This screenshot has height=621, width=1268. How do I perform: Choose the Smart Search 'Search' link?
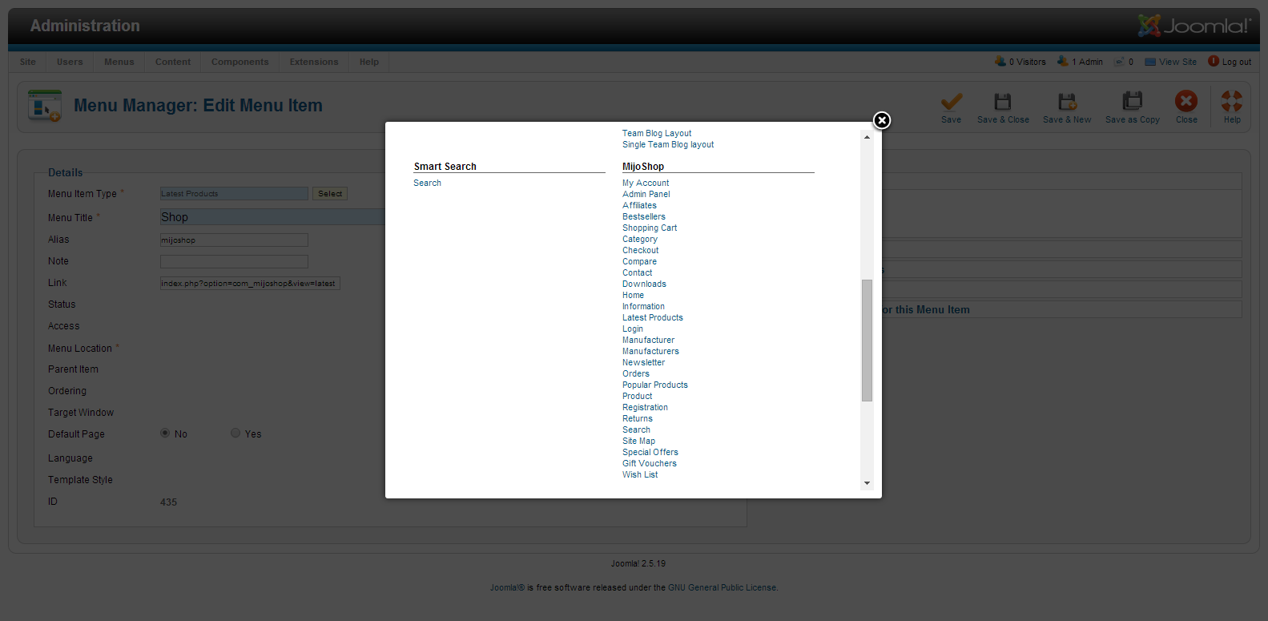[x=427, y=183]
